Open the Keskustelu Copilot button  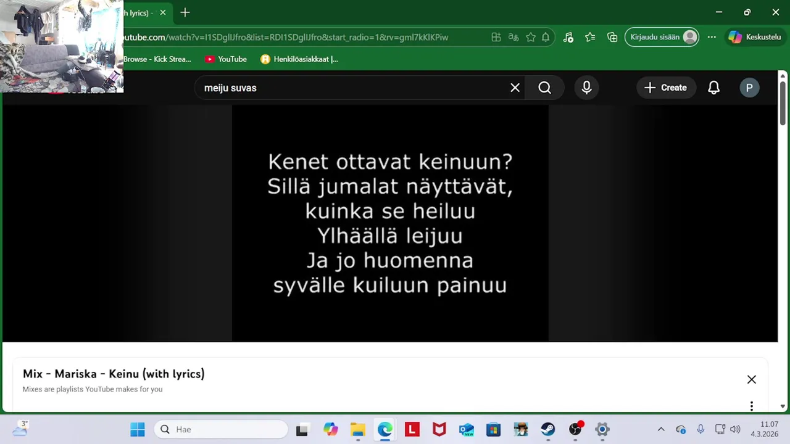(755, 37)
